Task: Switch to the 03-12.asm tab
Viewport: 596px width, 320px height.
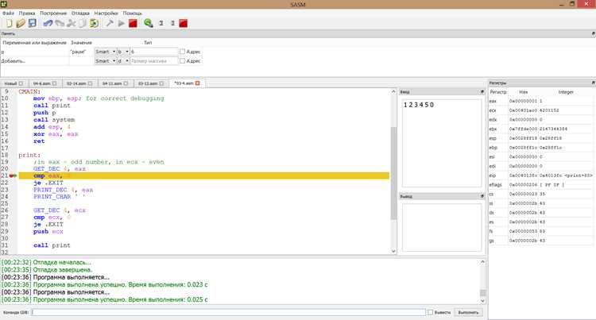Action: [x=148, y=83]
